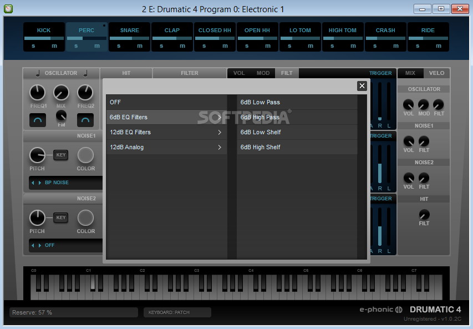Click the NOISE1 PITCH knob
This screenshot has height=329, width=473.
click(x=37, y=155)
